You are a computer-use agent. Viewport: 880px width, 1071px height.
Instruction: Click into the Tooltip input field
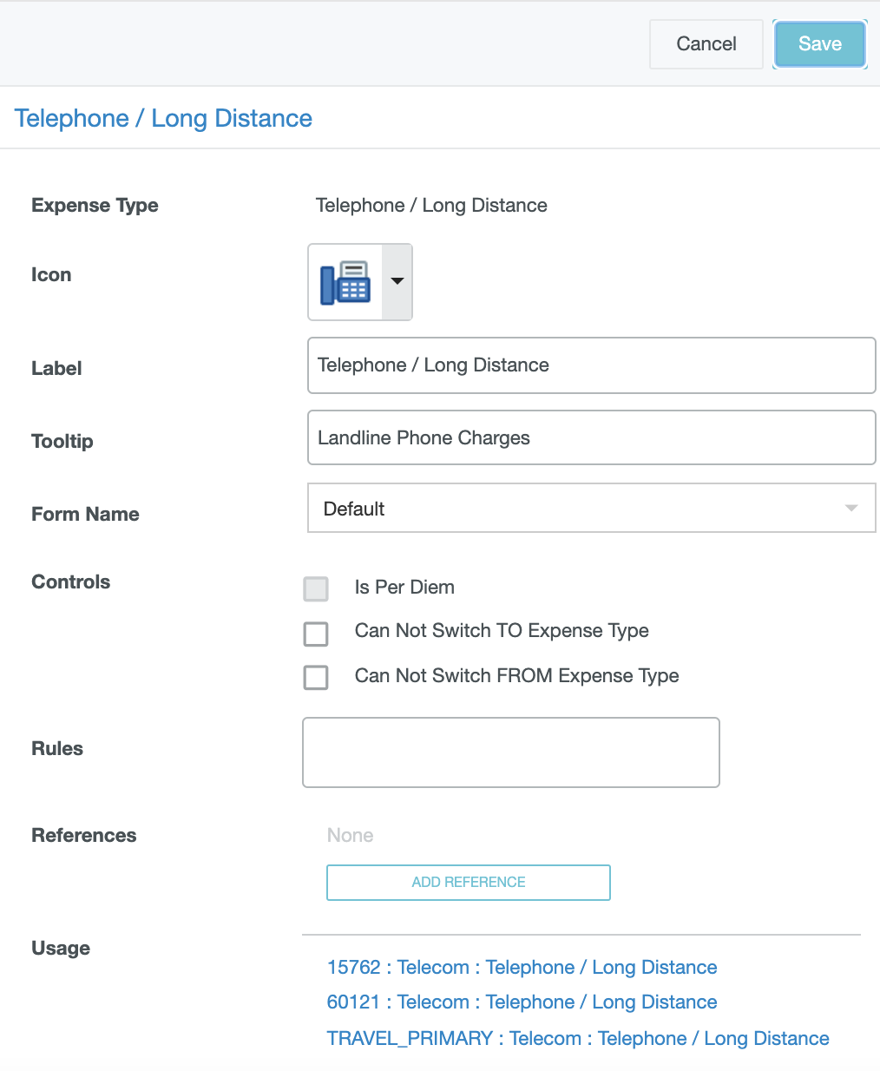(590, 438)
